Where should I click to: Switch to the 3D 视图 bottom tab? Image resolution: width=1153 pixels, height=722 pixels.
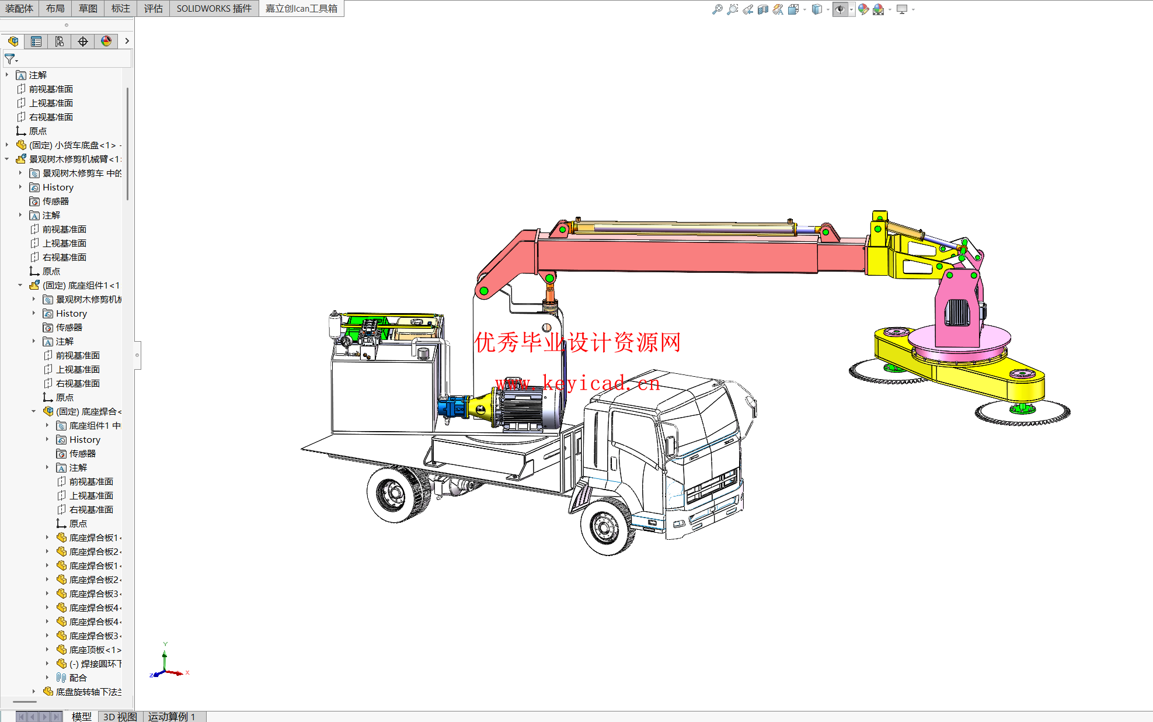tap(120, 716)
